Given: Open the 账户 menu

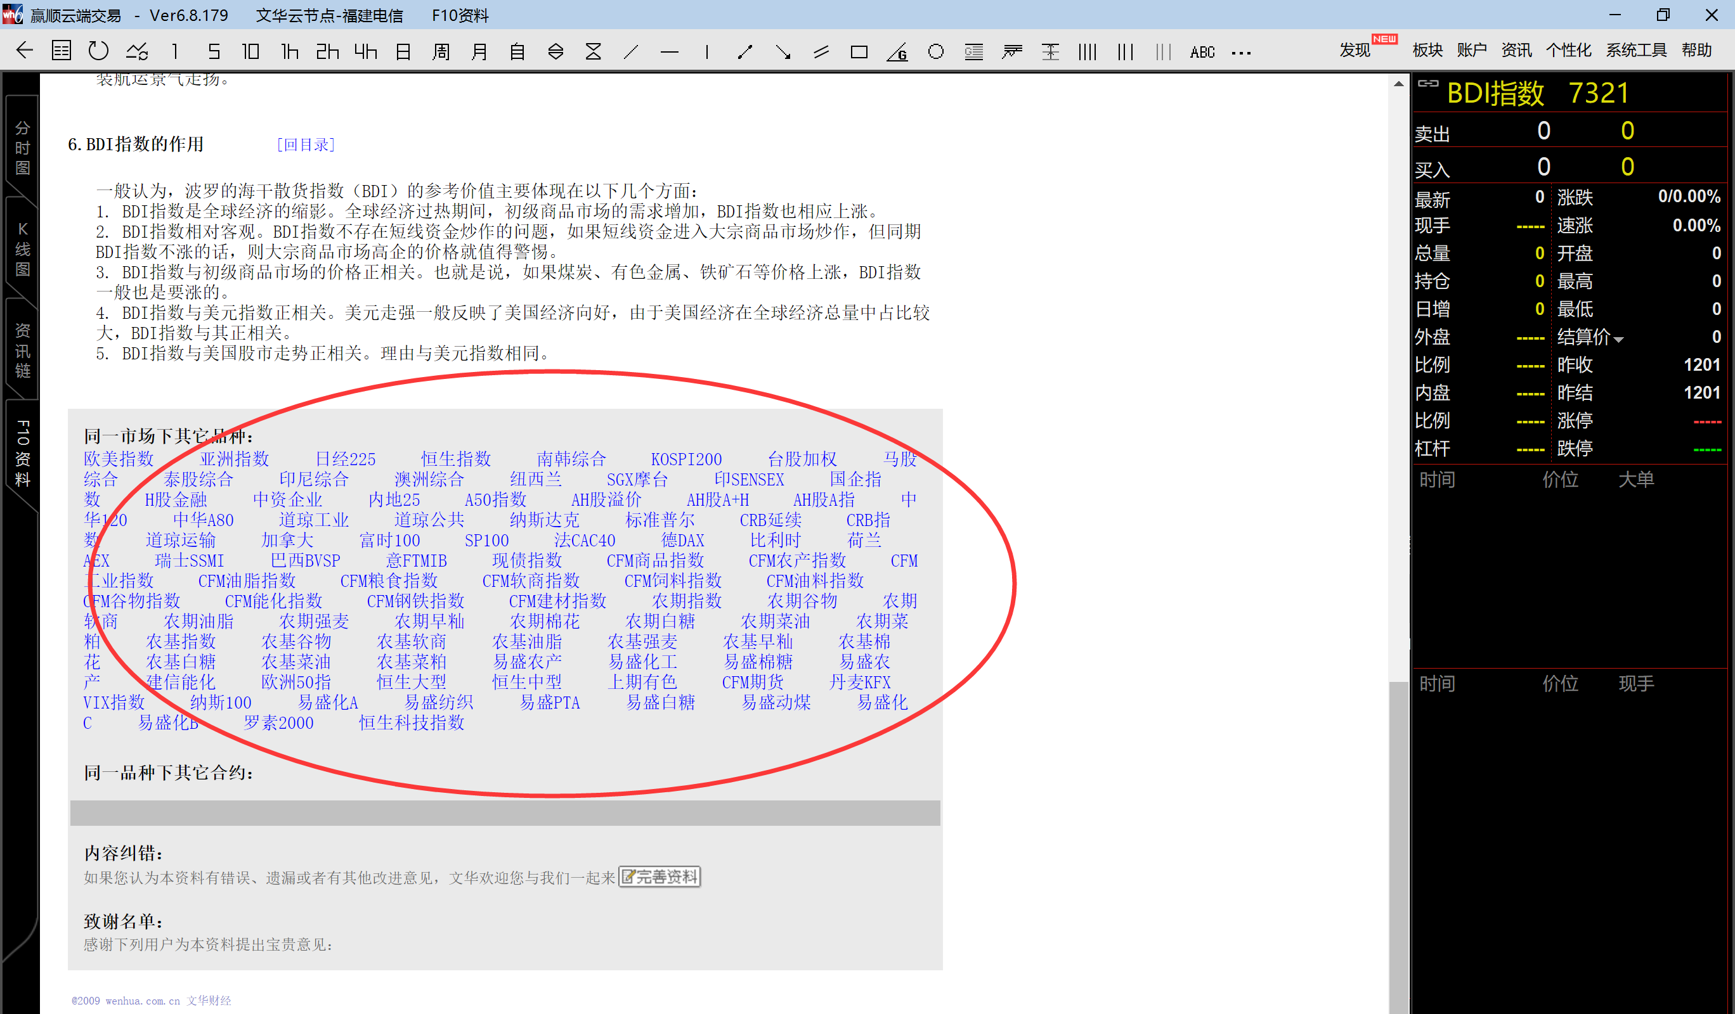Looking at the screenshot, I should click(1471, 50).
